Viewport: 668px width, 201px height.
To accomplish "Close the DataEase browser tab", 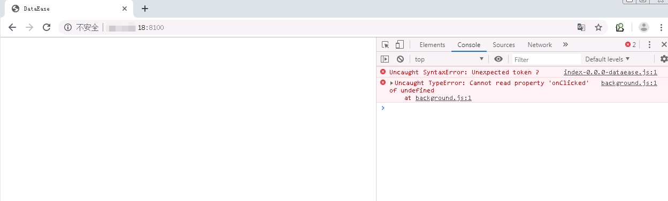I will click(125, 9).
